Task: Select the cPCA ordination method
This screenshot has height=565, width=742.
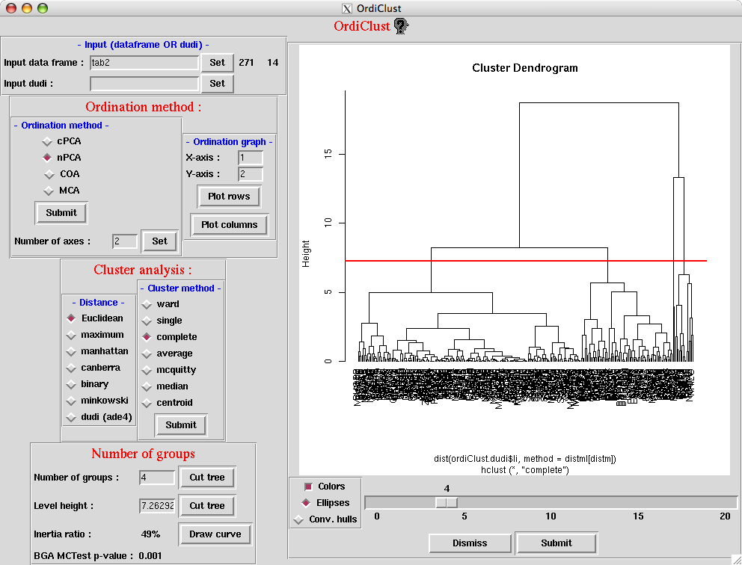Action: point(49,141)
